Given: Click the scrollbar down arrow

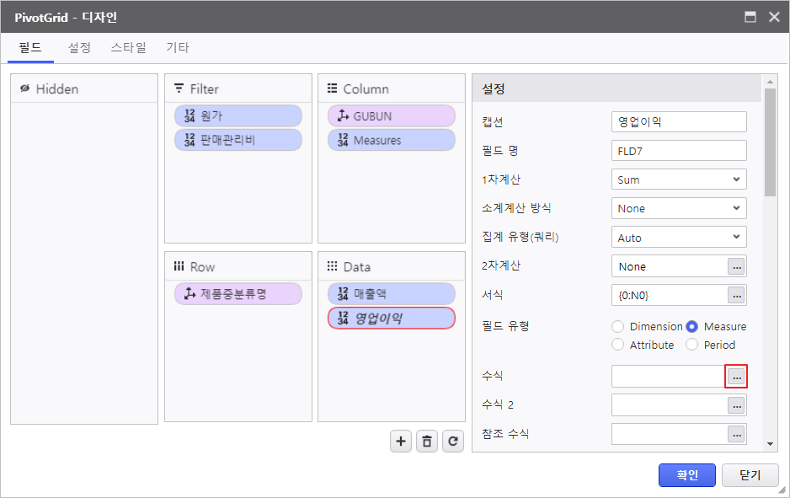Looking at the screenshot, I should click(x=769, y=444).
